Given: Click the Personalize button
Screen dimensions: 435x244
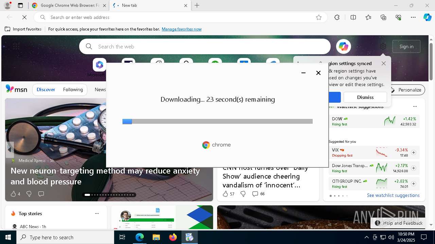Looking at the screenshot, I should (406, 90).
